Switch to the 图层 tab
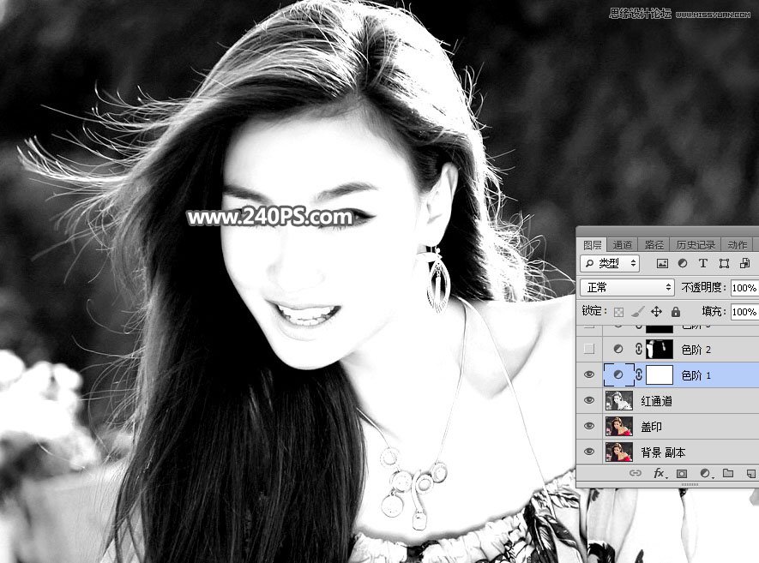This screenshot has height=563, width=759. (x=592, y=245)
